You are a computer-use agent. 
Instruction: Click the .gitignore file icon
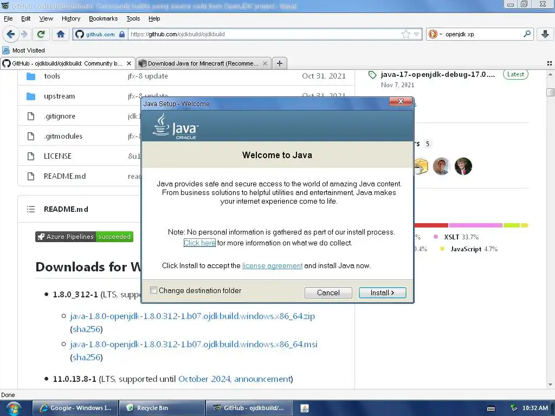point(31,116)
